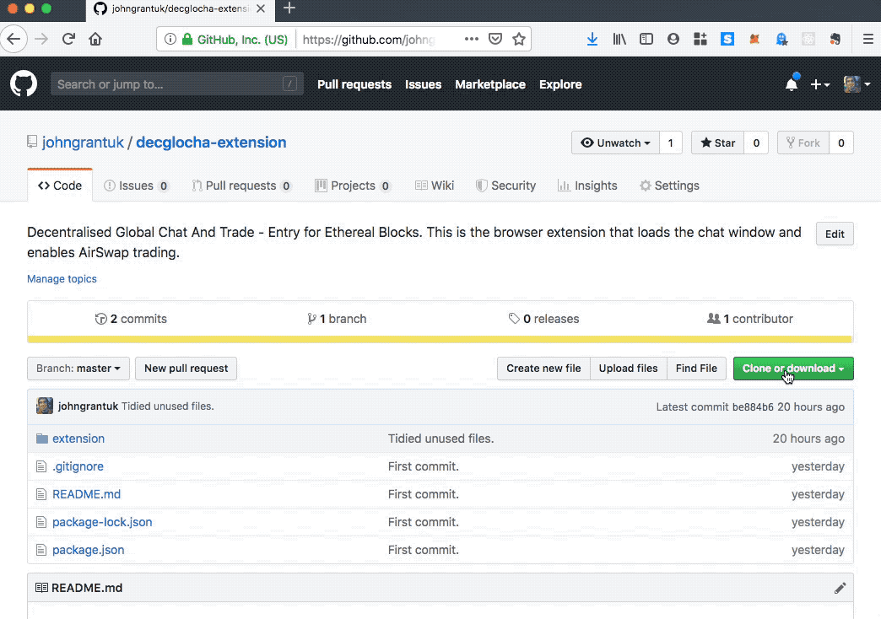881x619 pixels.
Task: Bookmark this page with the star icon
Action: click(519, 39)
